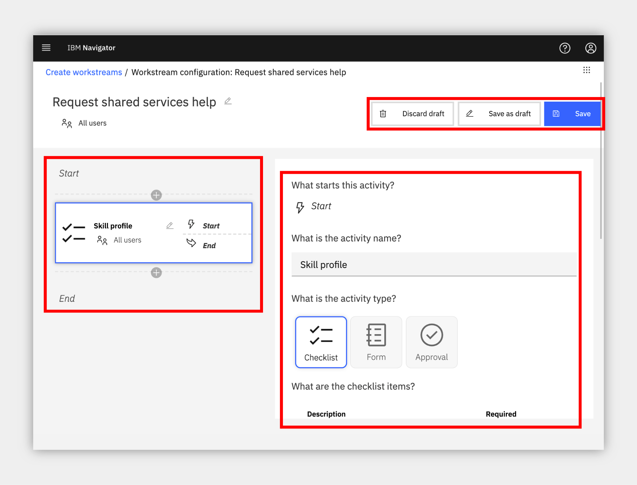This screenshot has width=637, height=485.
Task: Click the lightning Start trigger icon in card
Action: [x=191, y=224]
